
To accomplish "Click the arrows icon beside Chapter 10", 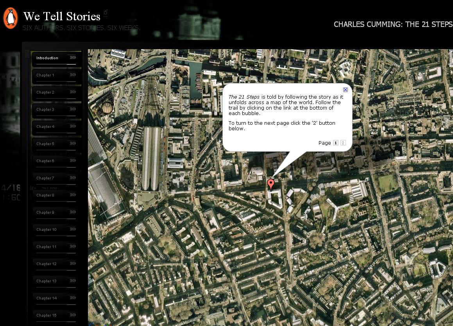I will (73, 229).
